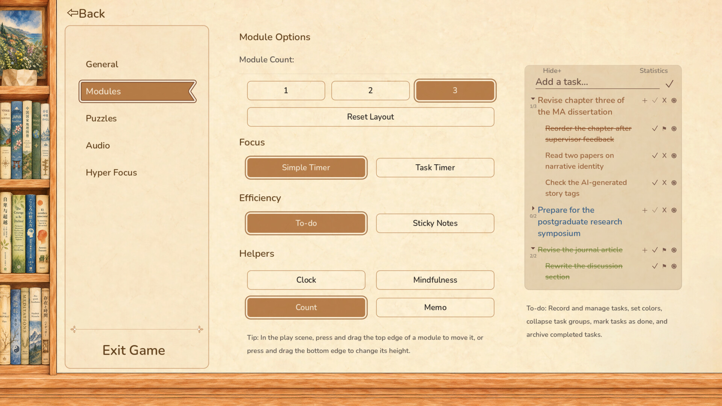Select the Task Timer focus module
The image size is (722, 406).
tap(435, 168)
